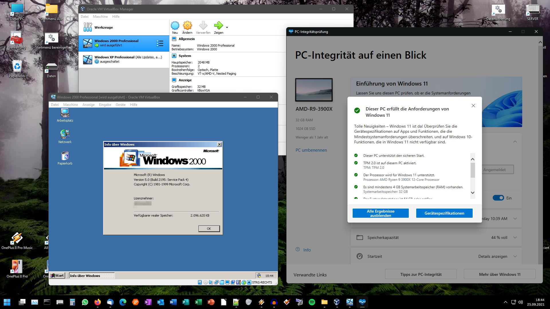Image resolution: width=550 pixels, height=309 pixels.
Task: Click the Spotify icon in the taskbar
Action: 312,302
